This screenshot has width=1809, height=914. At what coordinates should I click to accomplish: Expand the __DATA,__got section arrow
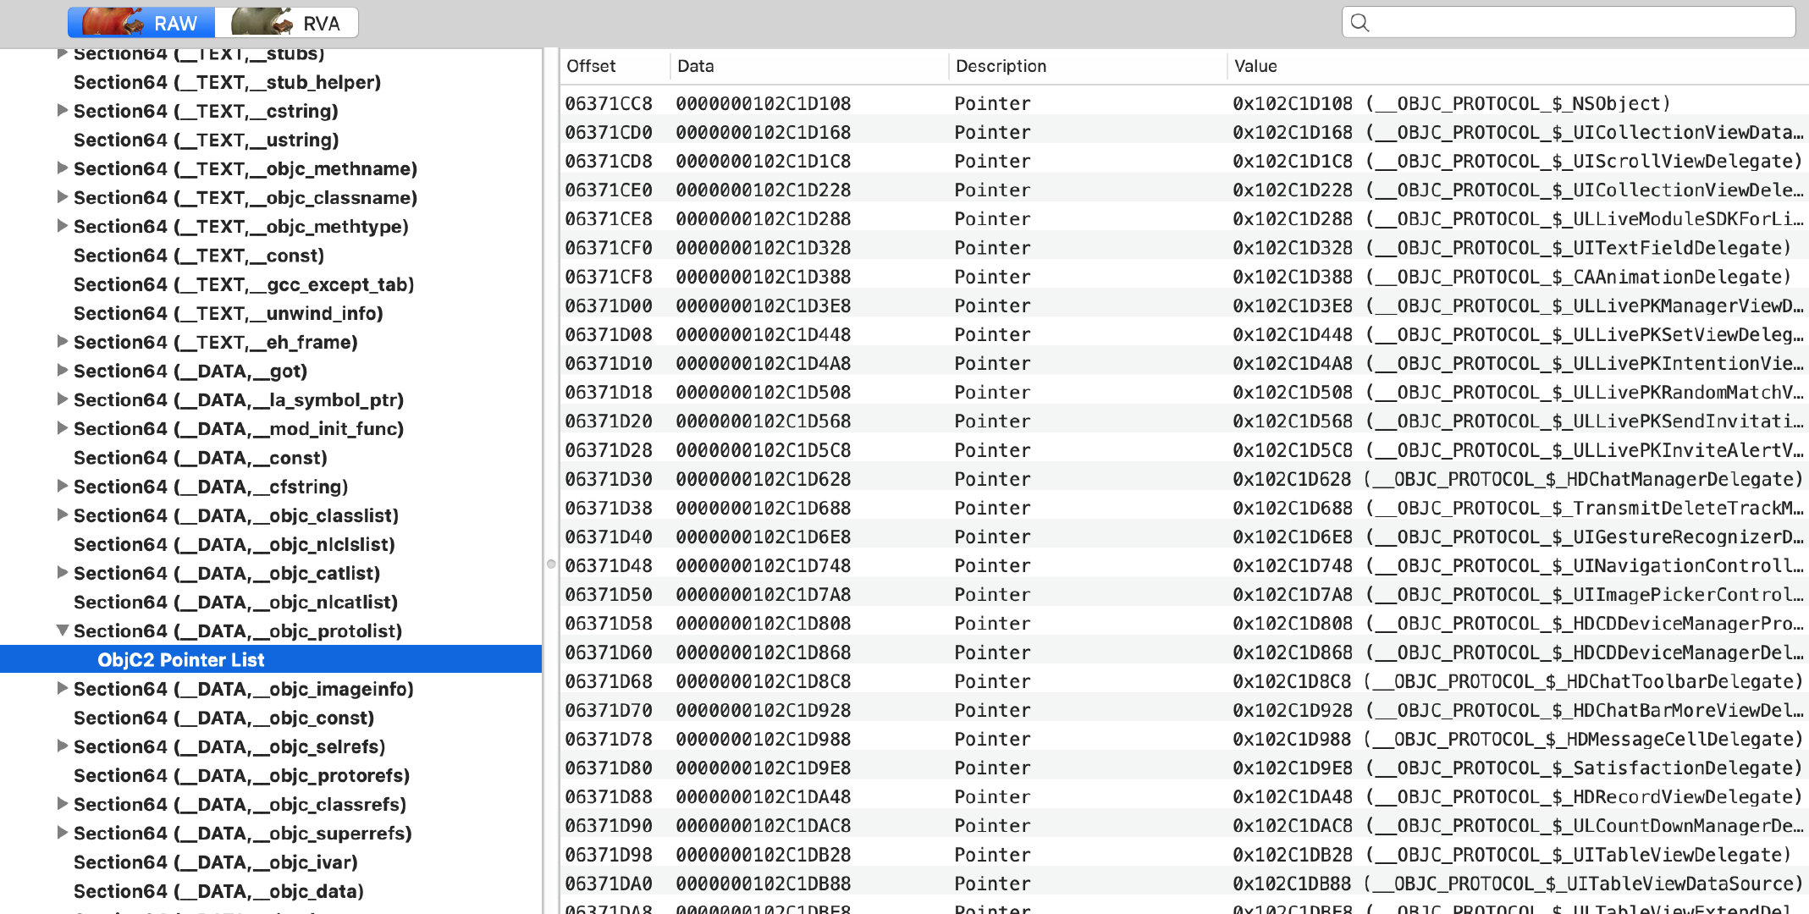tap(62, 371)
